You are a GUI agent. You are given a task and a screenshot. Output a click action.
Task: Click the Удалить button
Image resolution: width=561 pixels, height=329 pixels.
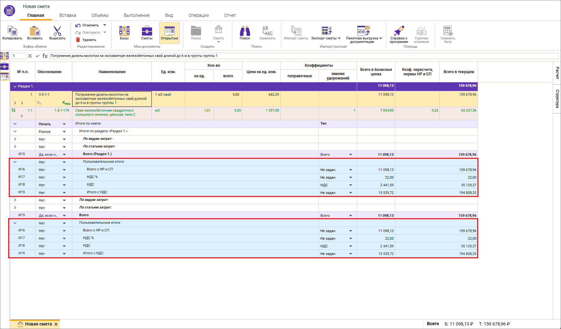pos(86,40)
